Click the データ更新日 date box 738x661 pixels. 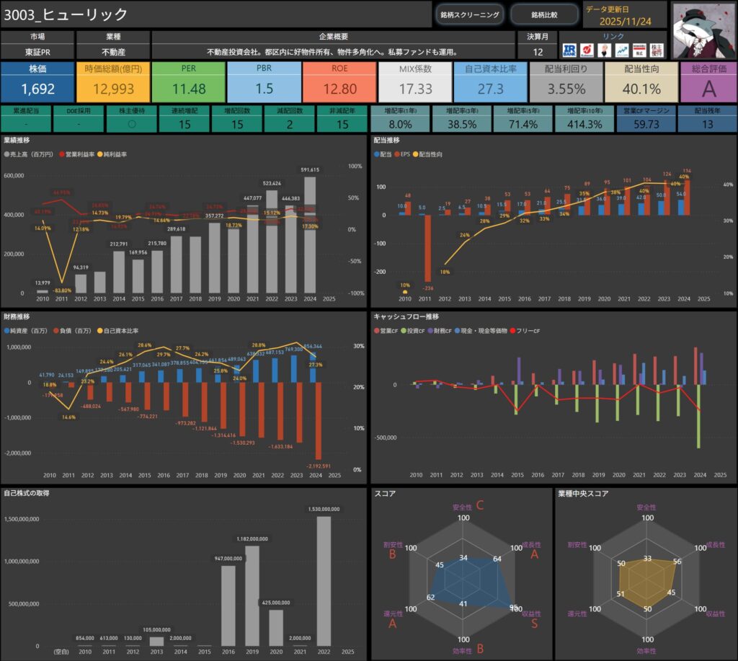coord(624,14)
